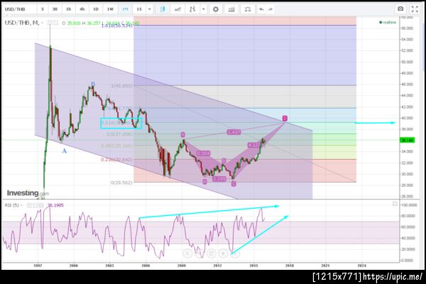Screen dimensions: 426x284
Task: Click the RSI value 36.1905
Action: pyautogui.click(x=55, y=205)
